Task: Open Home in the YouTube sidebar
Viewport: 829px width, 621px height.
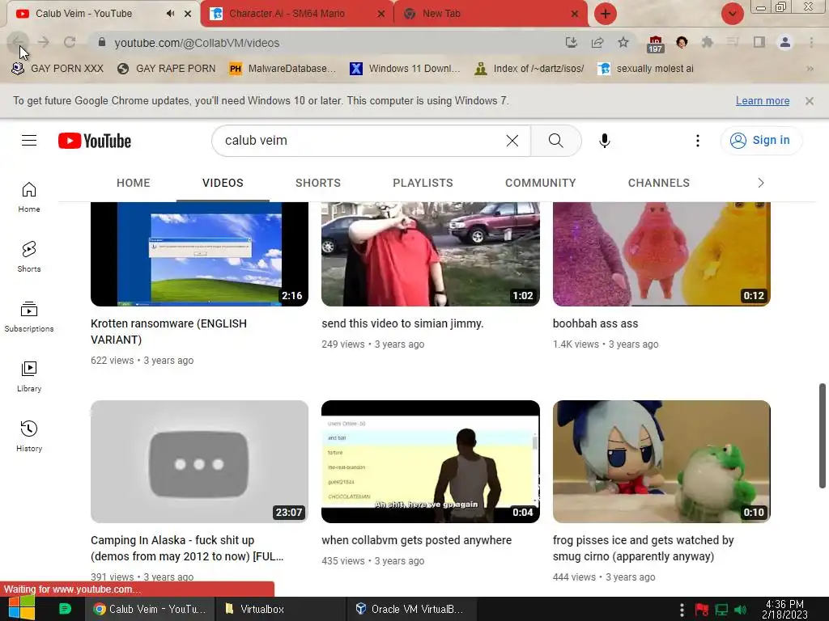Action: pyautogui.click(x=29, y=197)
